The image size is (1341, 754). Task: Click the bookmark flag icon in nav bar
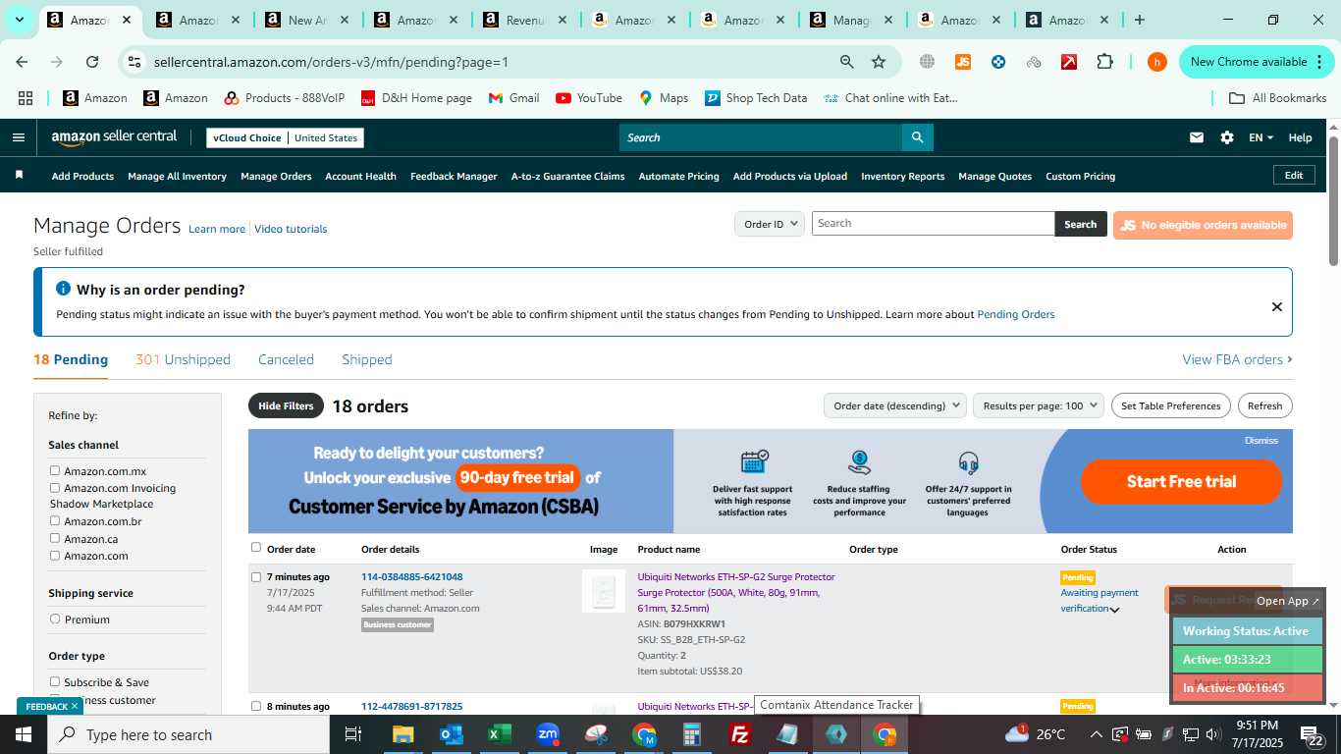point(19,176)
